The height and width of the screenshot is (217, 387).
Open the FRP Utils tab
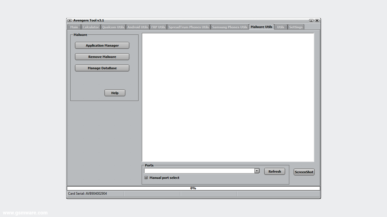(x=158, y=27)
